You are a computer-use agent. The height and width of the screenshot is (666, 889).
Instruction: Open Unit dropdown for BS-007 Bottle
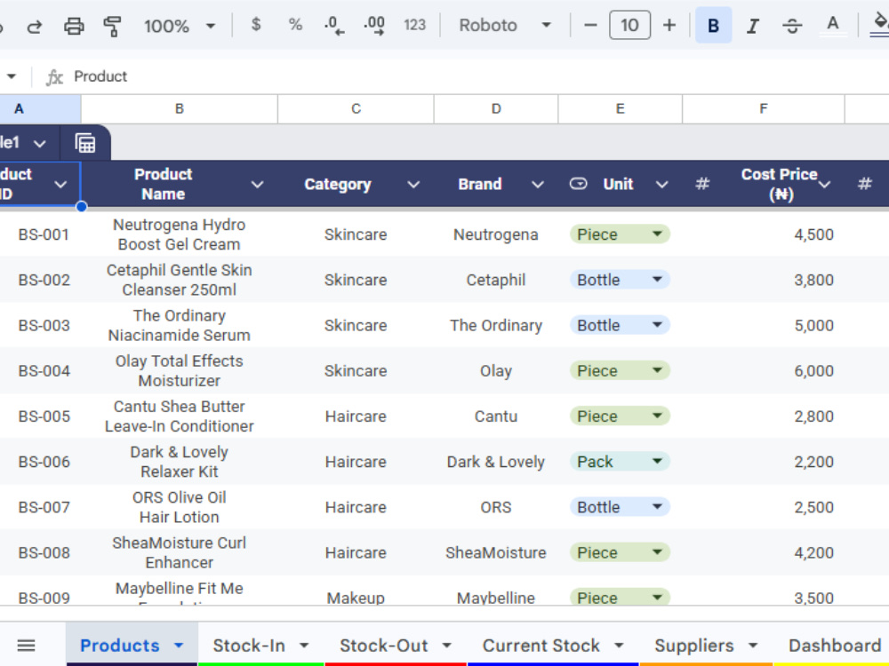657,506
